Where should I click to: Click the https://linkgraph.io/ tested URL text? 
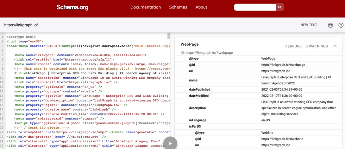[21, 25]
